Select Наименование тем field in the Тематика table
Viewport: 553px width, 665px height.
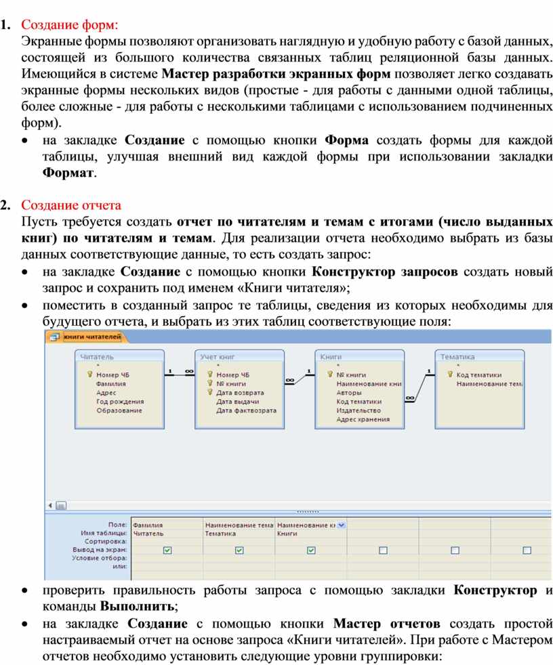[489, 384]
